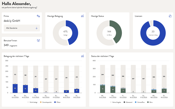Click the 144 im Büro center label
This screenshot has width=175, height=109.
[x=109, y=33]
